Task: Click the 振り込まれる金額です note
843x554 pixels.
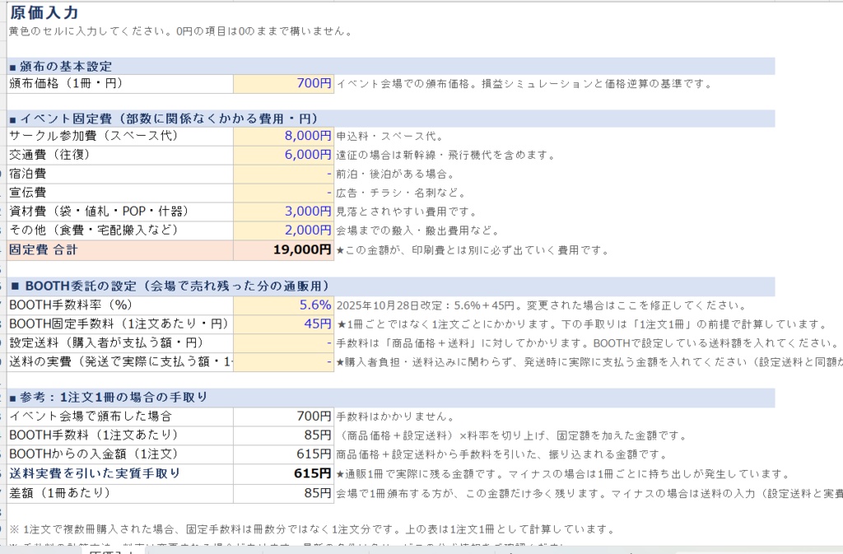Action: click(x=501, y=454)
